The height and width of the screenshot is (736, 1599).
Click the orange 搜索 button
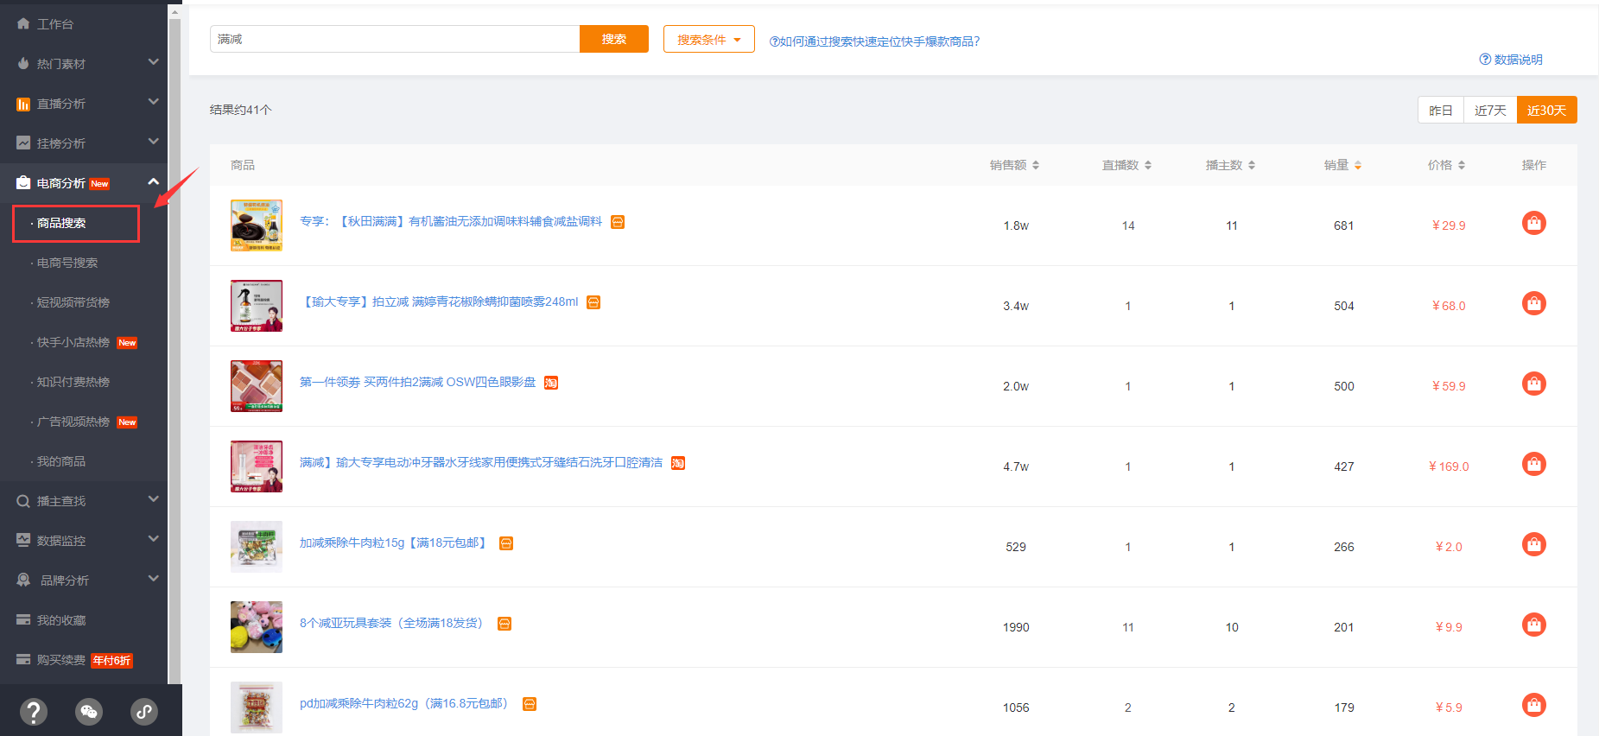pos(614,39)
